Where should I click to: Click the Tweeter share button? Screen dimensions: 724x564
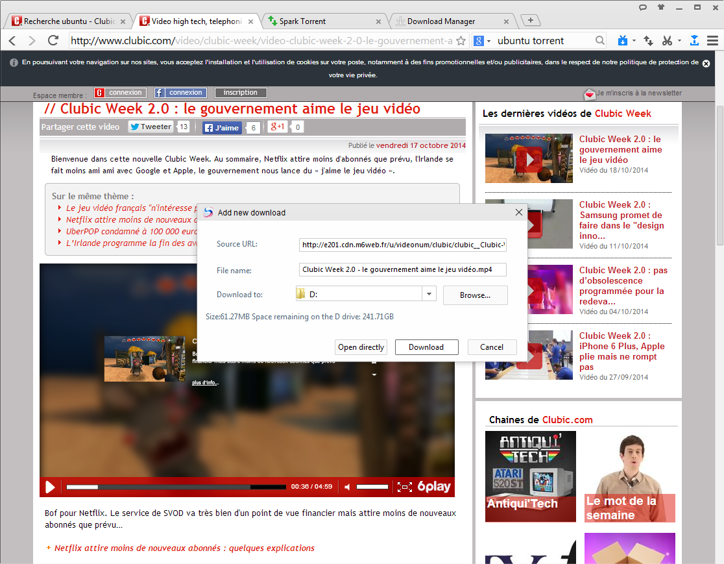tap(151, 127)
